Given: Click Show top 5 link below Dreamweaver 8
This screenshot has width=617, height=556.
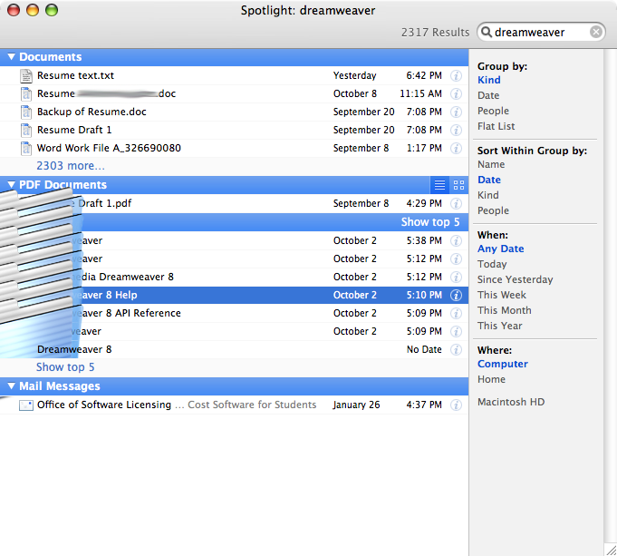Looking at the screenshot, I should tap(65, 367).
